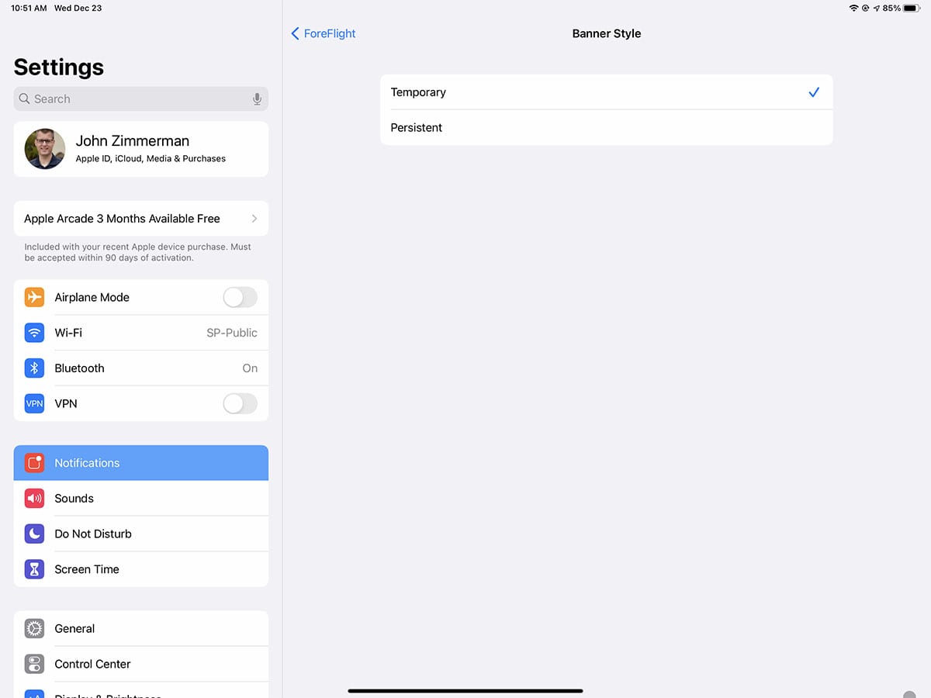Click the Do Not Disturb label
The width and height of the screenshot is (931, 698).
tap(93, 534)
